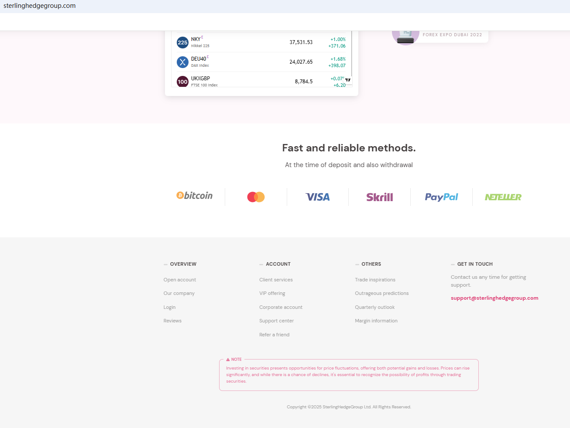Open Trade inspirations link

[x=375, y=280]
